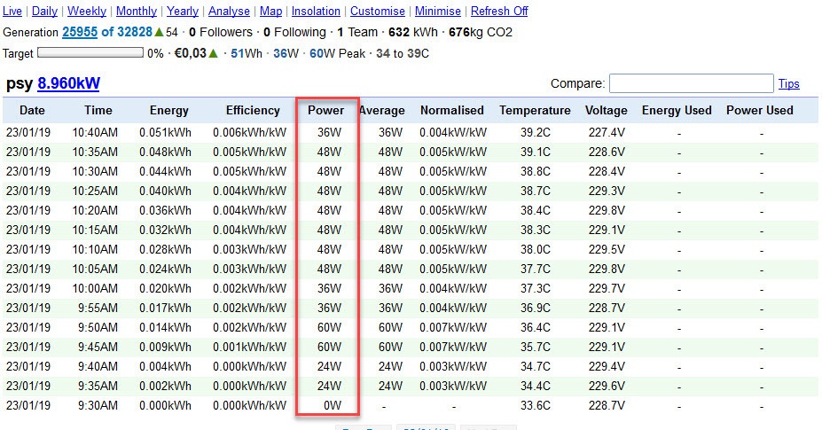Focus the Compare input field
The width and height of the screenshot is (822, 430).
coord(691,83)
